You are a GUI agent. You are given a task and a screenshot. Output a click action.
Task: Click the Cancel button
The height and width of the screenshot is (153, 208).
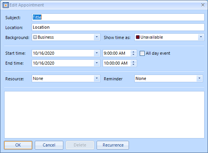pos(49,145)
